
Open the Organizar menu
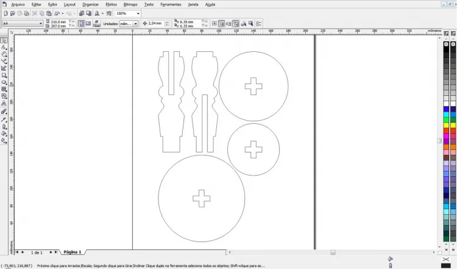pyautogui.click(x=90, y=4)
